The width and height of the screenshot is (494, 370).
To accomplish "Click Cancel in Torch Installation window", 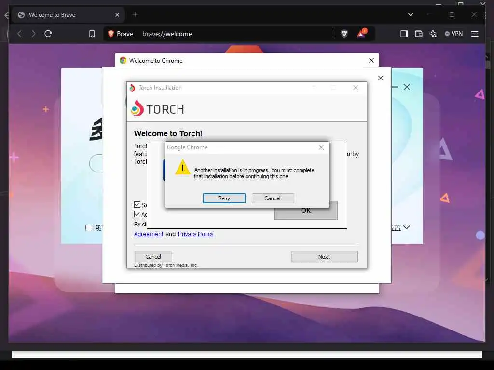I will tap(153, 257).
